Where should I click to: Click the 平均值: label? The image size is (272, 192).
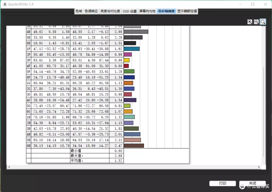point(77,161)
